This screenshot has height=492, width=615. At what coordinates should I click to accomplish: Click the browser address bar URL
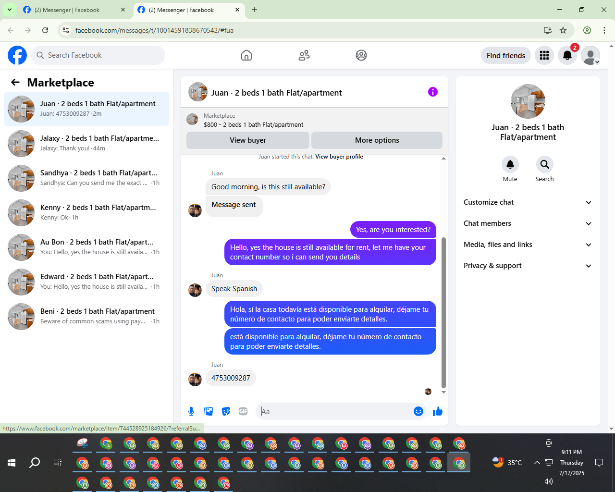tap(154, 30)
